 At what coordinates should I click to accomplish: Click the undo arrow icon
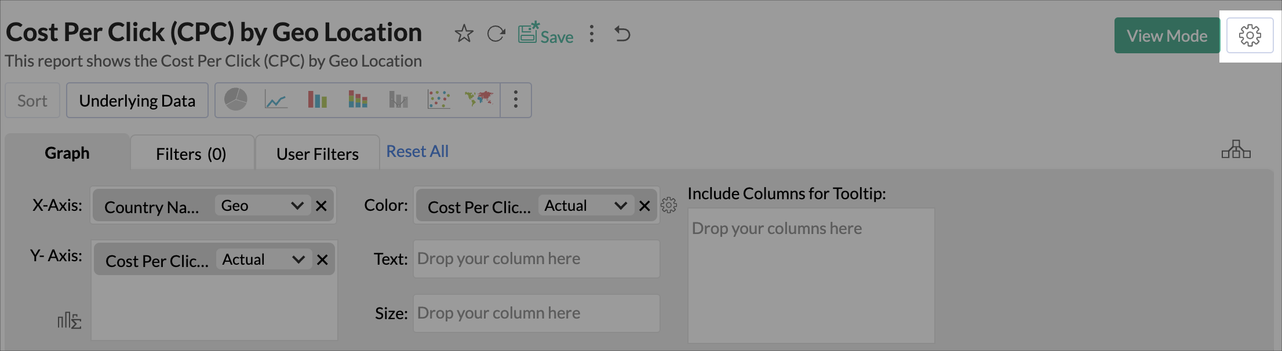(622, 34)
